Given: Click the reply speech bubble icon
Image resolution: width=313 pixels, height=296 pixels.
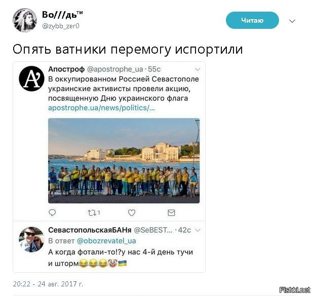Looking at the screenshot, I should 52,213.
